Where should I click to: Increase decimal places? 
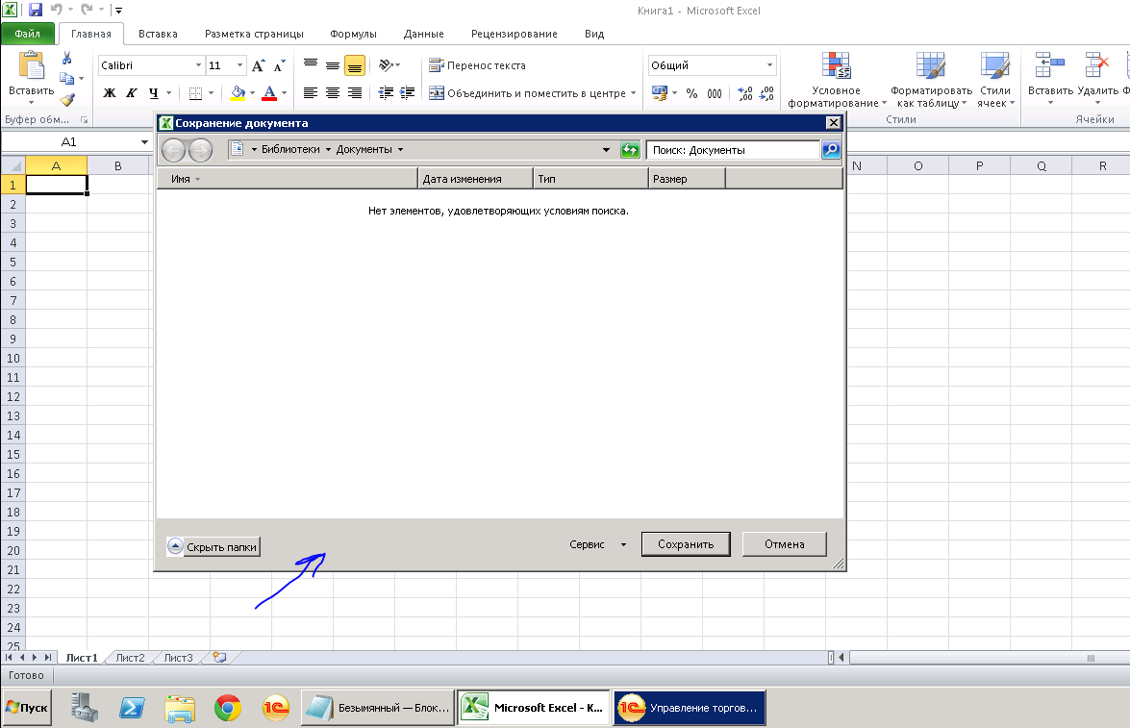tap(745, 93)
